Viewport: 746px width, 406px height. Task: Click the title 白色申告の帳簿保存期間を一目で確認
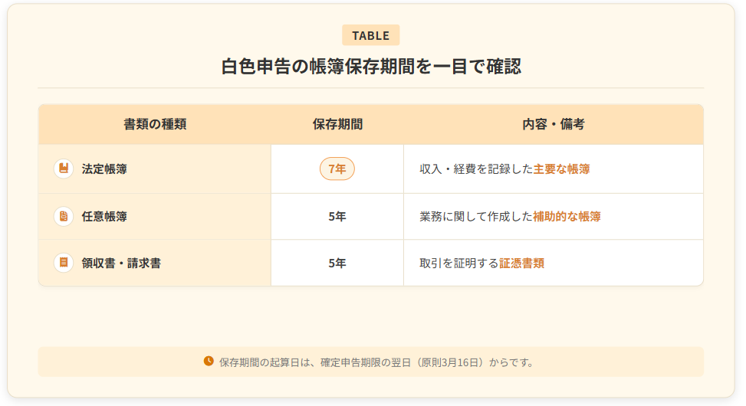pos(370,67)
